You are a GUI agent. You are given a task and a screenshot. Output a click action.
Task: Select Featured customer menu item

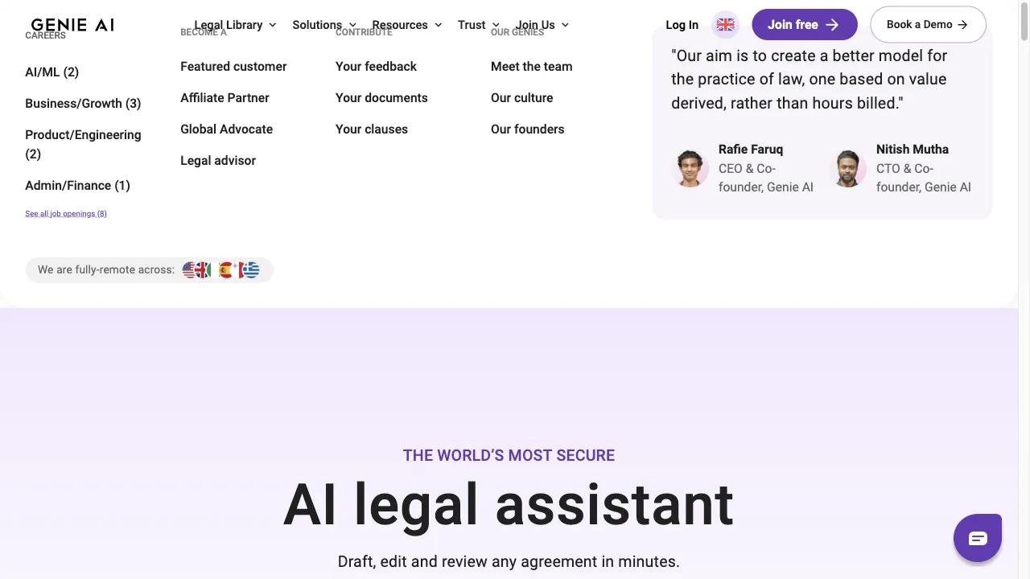[233, 67]
